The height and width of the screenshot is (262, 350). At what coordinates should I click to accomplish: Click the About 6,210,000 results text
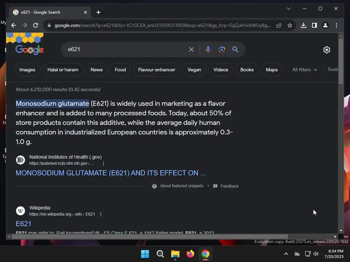(58, 90)
